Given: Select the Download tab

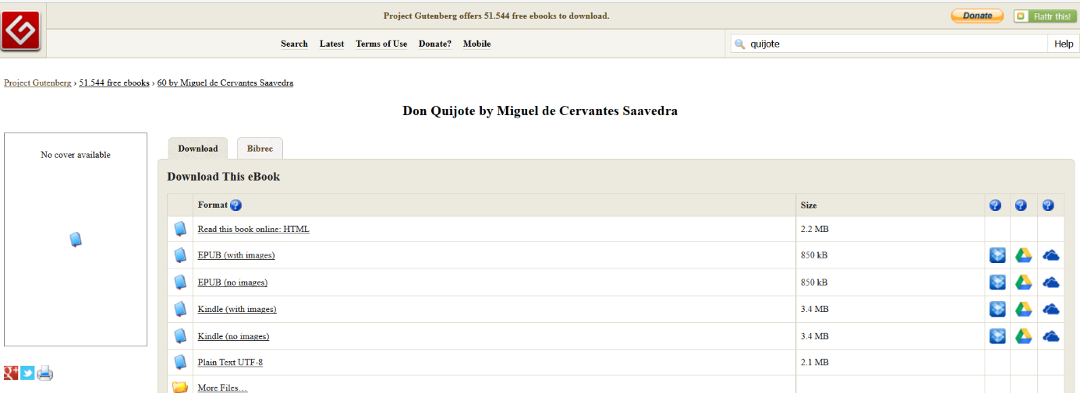Looking at the screenshot, I should (198, 149).
